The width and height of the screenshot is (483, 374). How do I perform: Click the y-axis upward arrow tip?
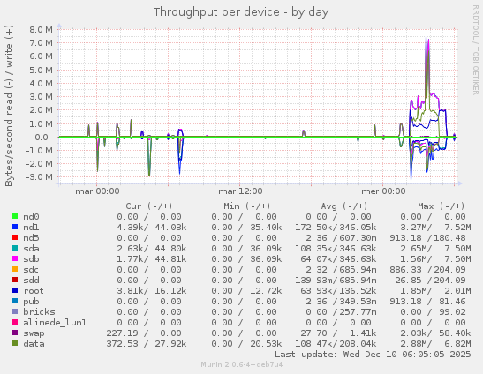point(59,25)
